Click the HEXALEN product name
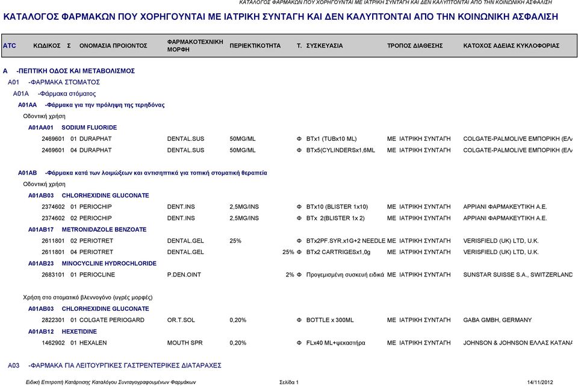Screen dimensions: 578x386 coord(93,343)
